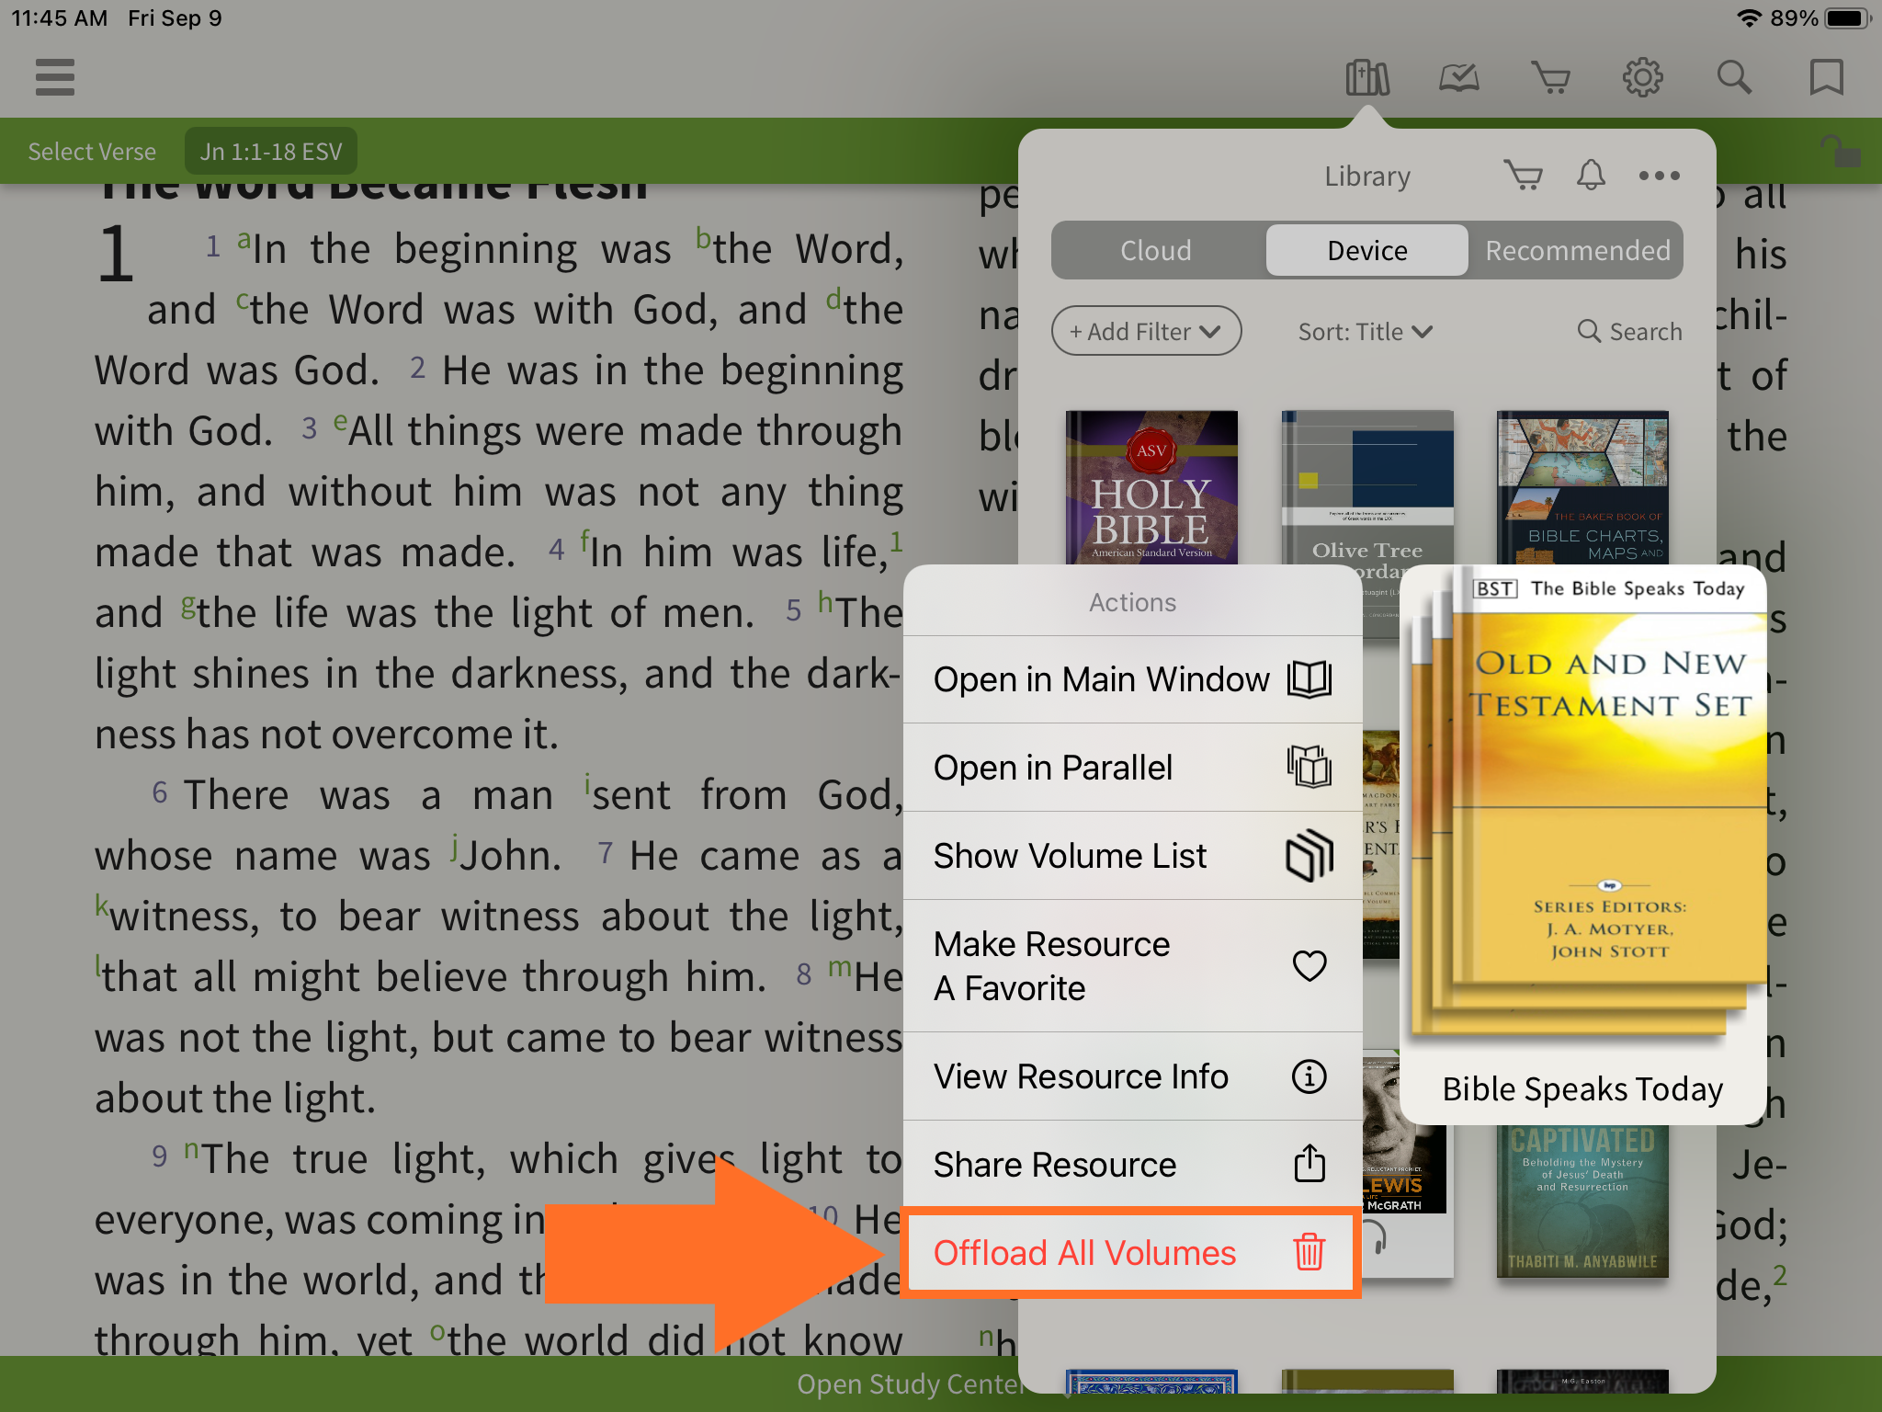This screenshot has height=1412, width=1882.
Task: Tap the notifications bell in Library
Action: point(1591,175)
